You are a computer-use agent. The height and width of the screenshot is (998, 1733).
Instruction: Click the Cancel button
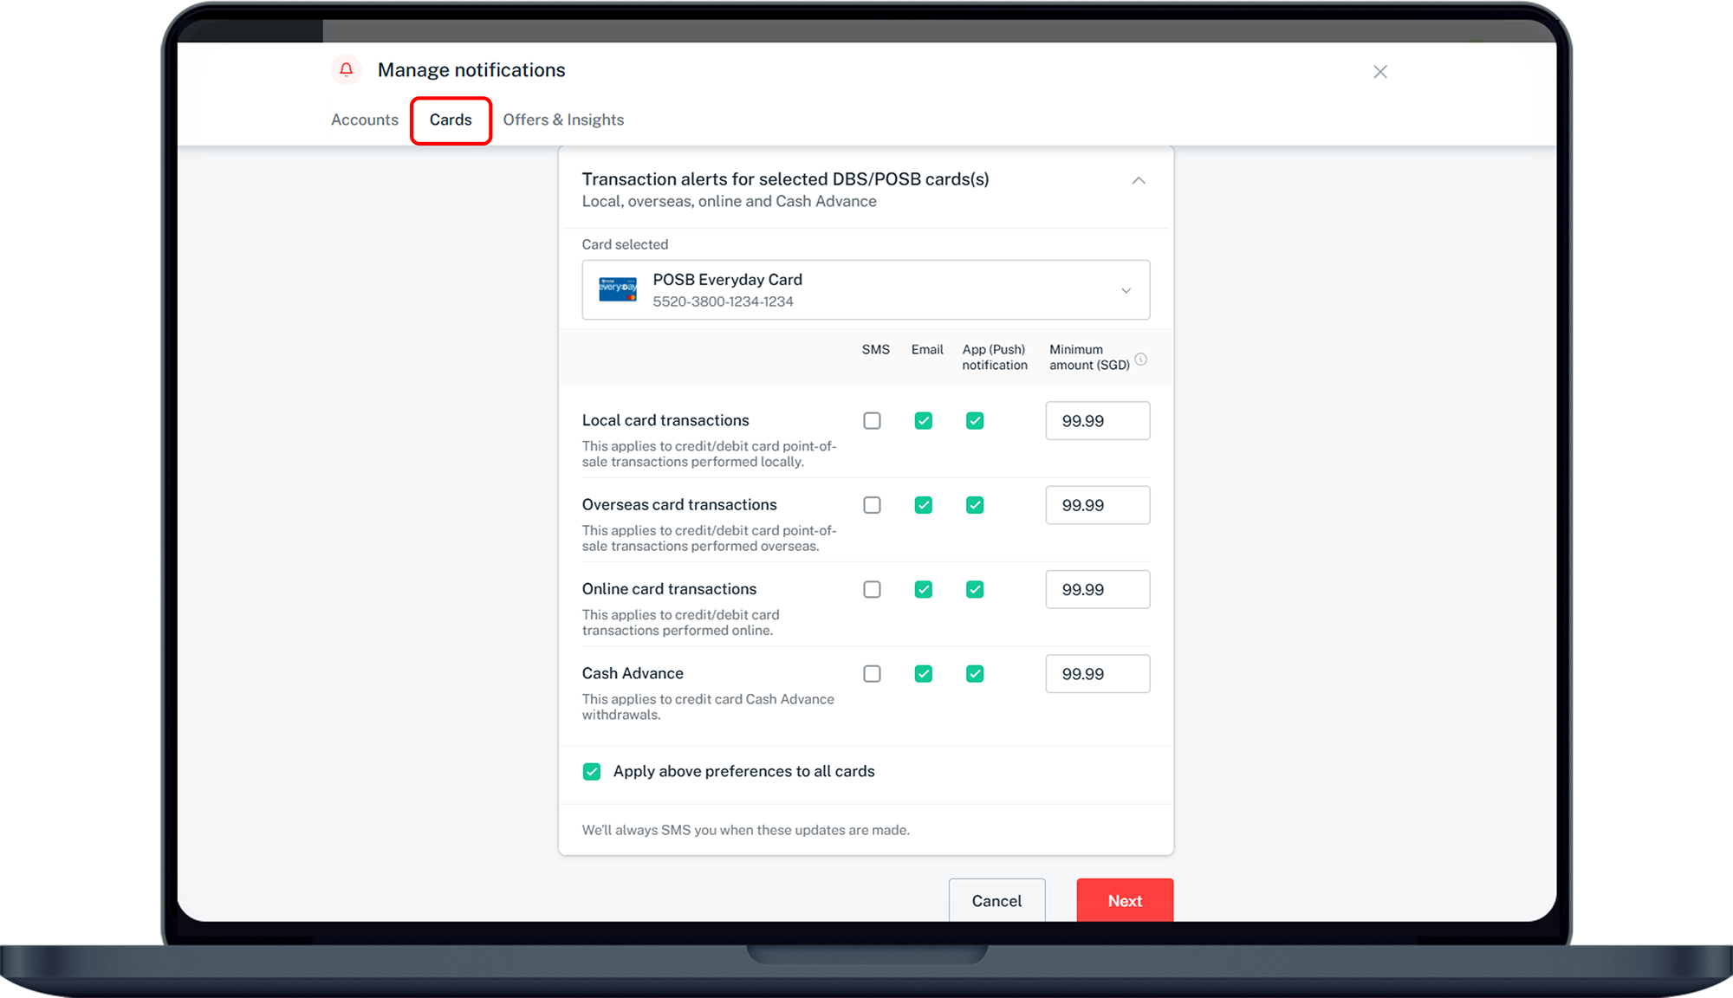996,900
